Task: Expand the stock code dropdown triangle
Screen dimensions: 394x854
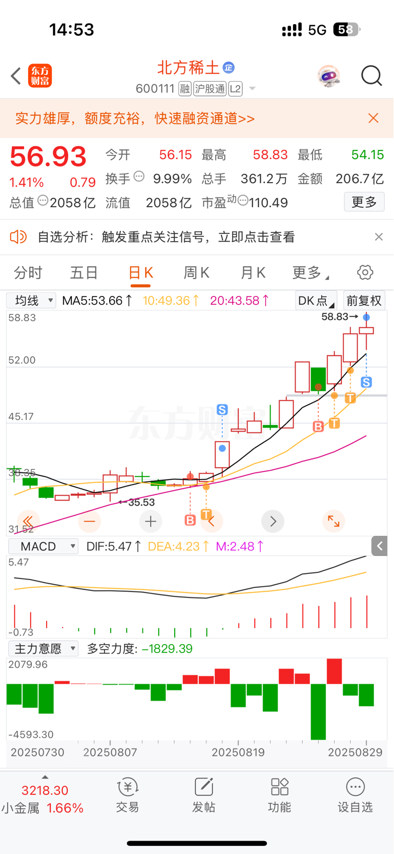Action: coord(252,89)
